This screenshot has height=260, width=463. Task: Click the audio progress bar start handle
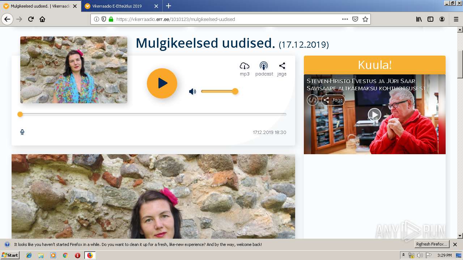point(20,114)
